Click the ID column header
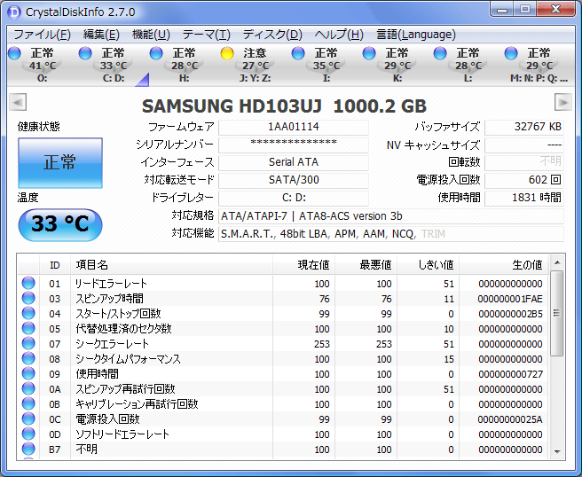Image resolution: width=582 pixels, height=477 pixels. tap(55, 265)
